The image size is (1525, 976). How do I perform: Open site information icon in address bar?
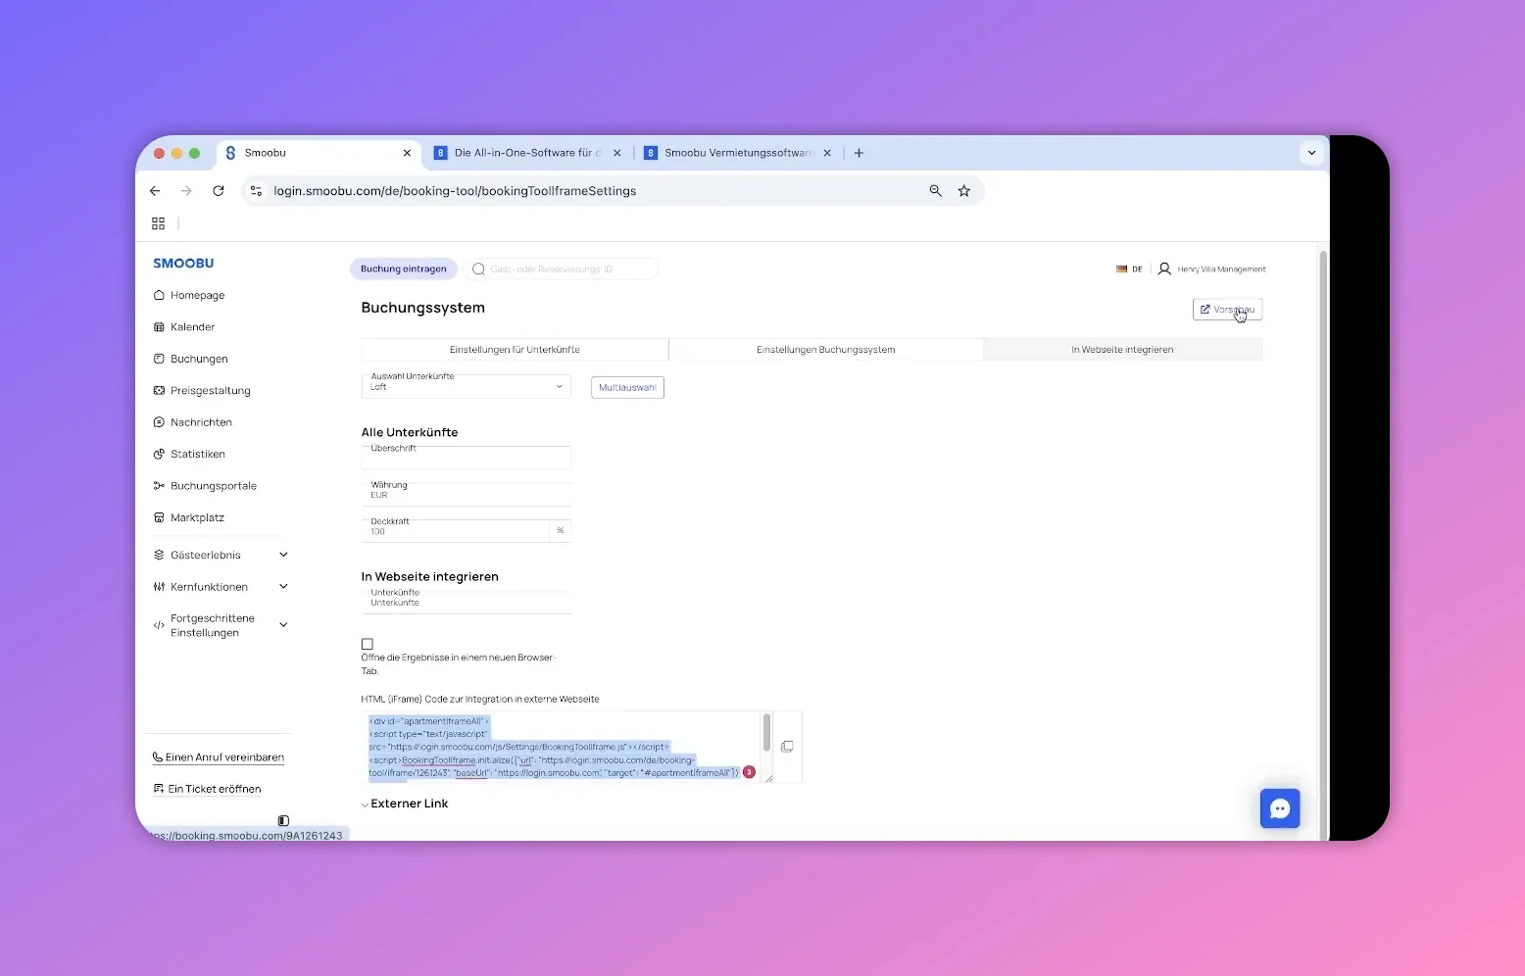[x=257, y=191]
